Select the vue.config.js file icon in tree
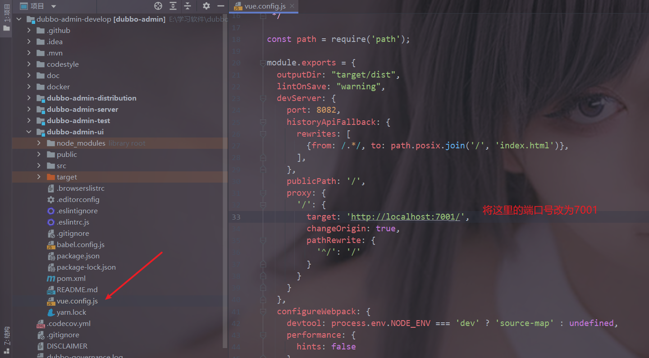 click(x=51, y=301)
